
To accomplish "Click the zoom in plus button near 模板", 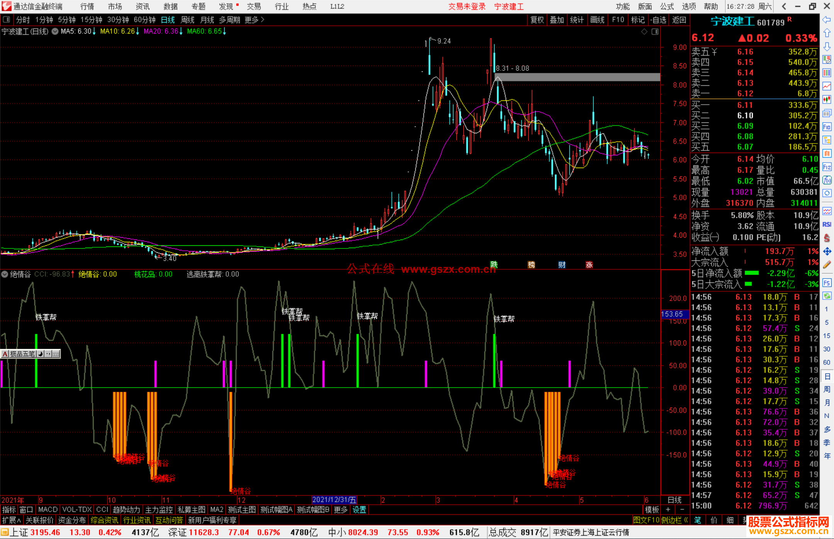I will coord(668,509).
